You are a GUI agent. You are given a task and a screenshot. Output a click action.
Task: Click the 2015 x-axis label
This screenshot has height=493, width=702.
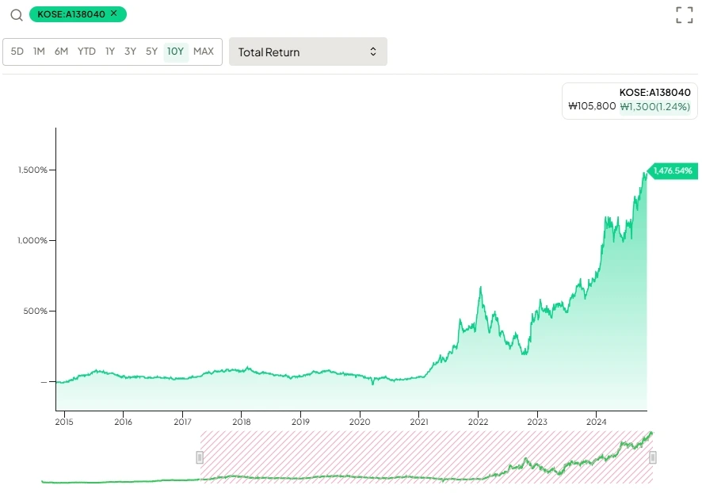(64, 422)
